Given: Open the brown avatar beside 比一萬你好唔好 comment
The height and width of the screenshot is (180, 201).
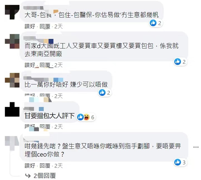Looking at the screenshot, I should [12, 80].
